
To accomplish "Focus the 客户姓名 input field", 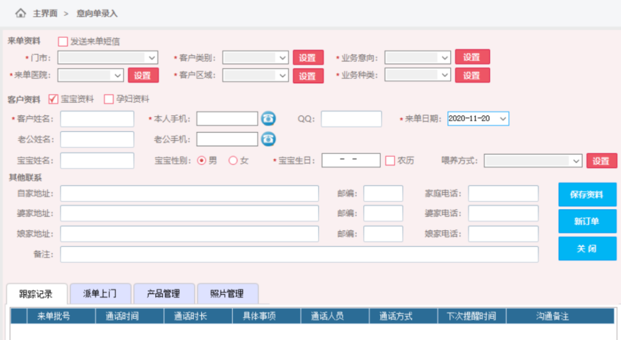I will pyautogui.click(x=97, y=119).
